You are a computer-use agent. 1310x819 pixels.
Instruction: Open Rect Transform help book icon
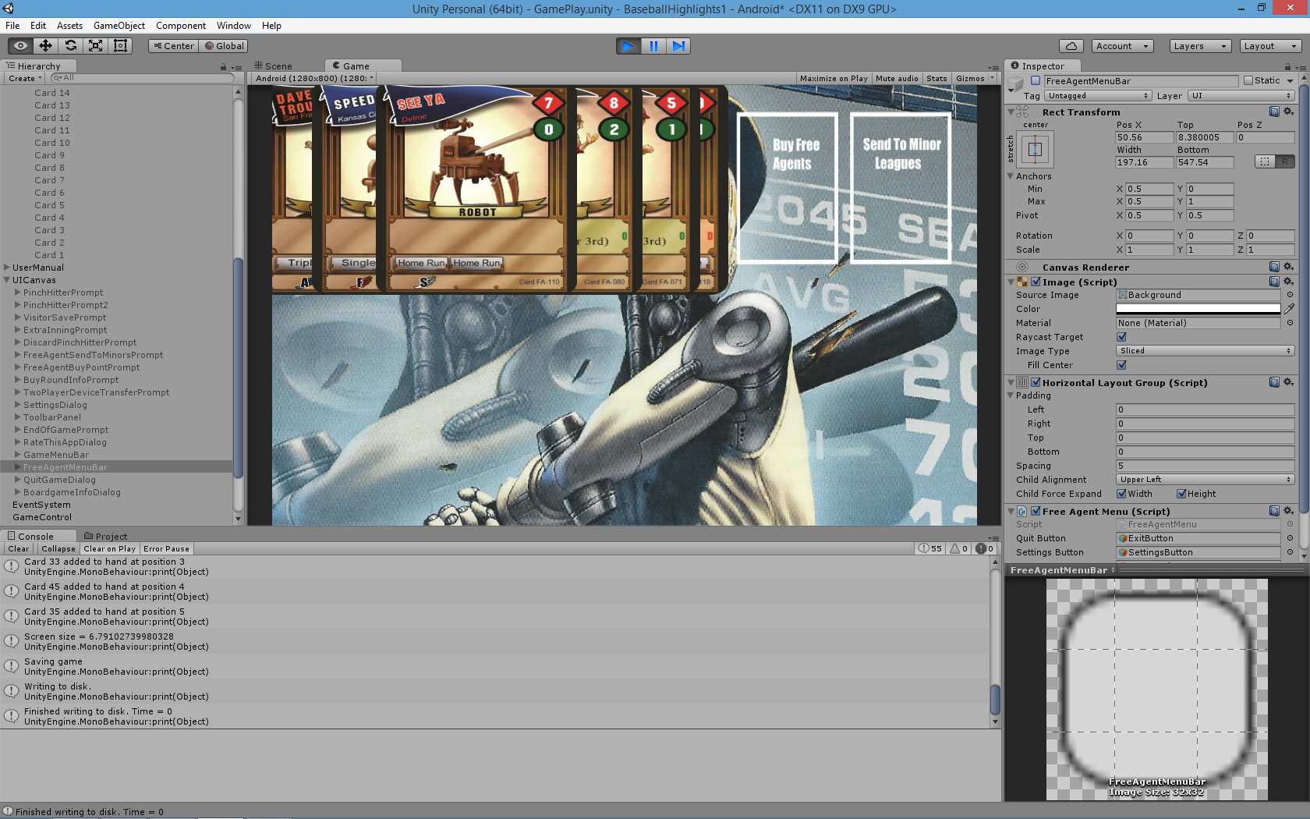click(x=1274, y=112)
